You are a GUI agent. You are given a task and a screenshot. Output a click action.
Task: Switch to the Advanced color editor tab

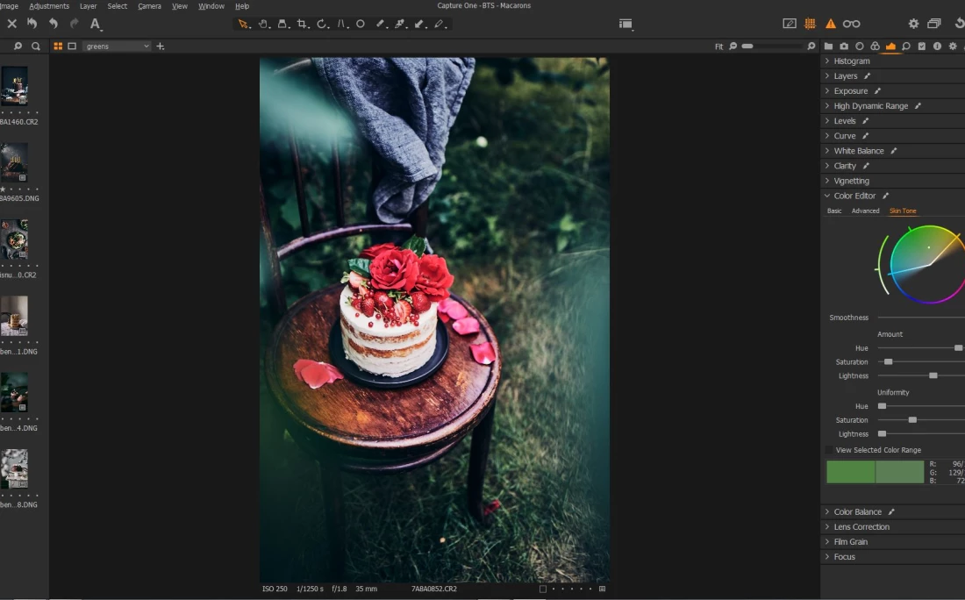coord(865,211)
